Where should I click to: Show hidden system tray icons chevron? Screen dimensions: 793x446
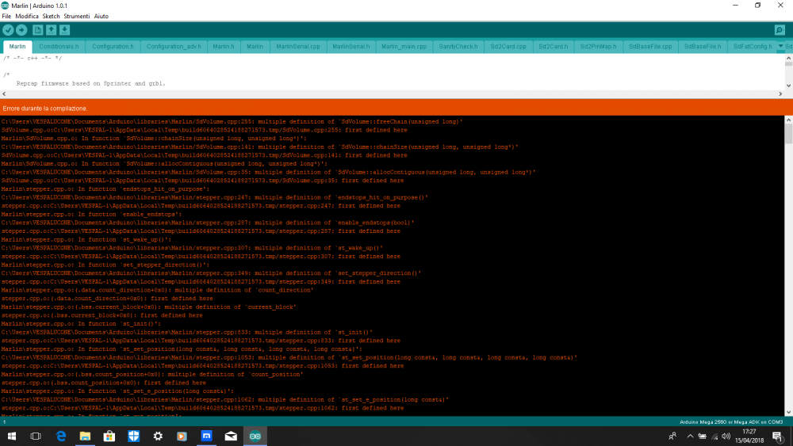(690, 436)
